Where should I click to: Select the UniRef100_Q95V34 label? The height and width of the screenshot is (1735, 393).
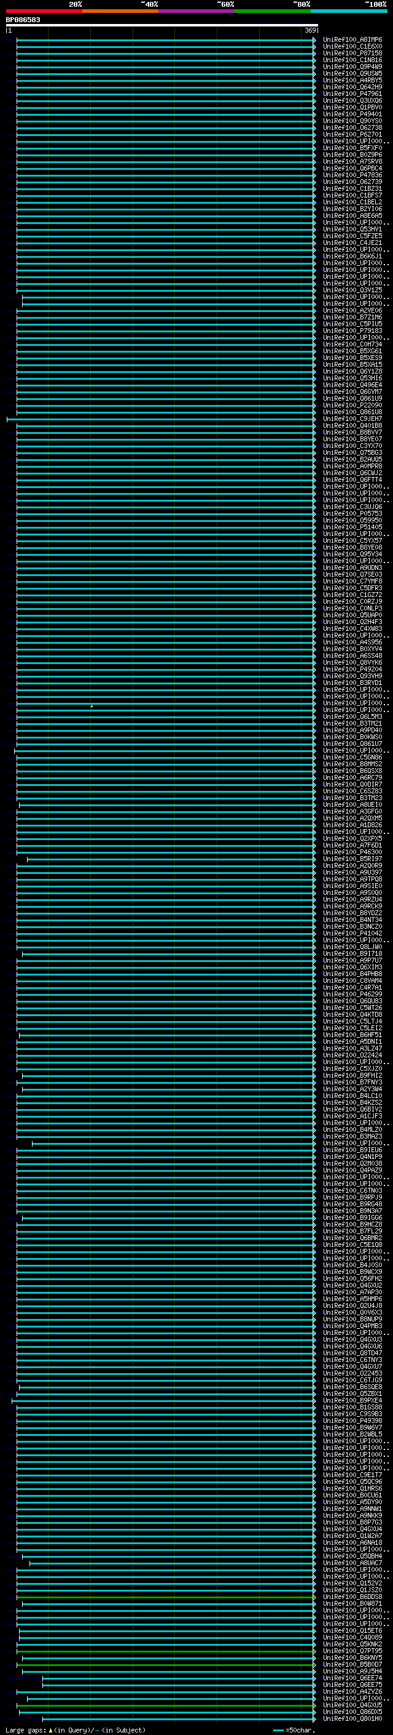point(352,554)
